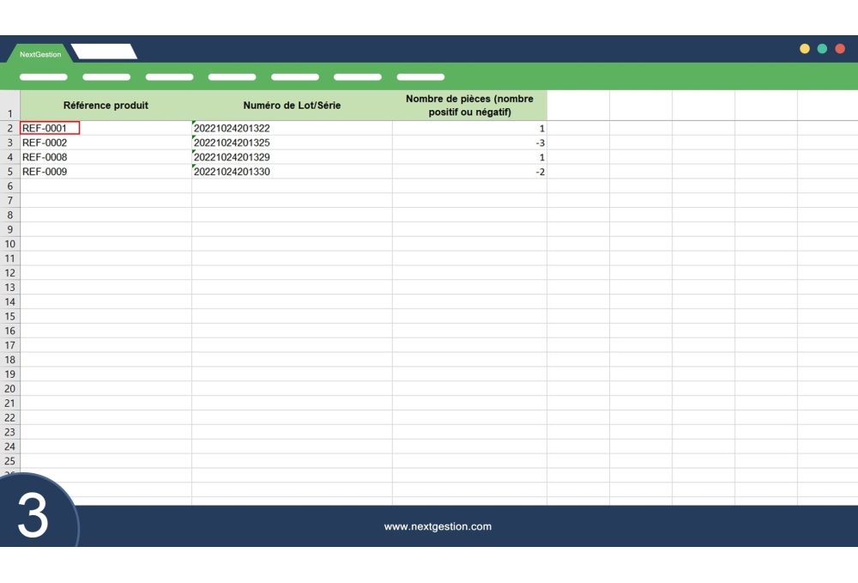The width and height of the screenshot is (858, 583).
Task: Select row 10 using its row number
Action: [x=10, y=244]
